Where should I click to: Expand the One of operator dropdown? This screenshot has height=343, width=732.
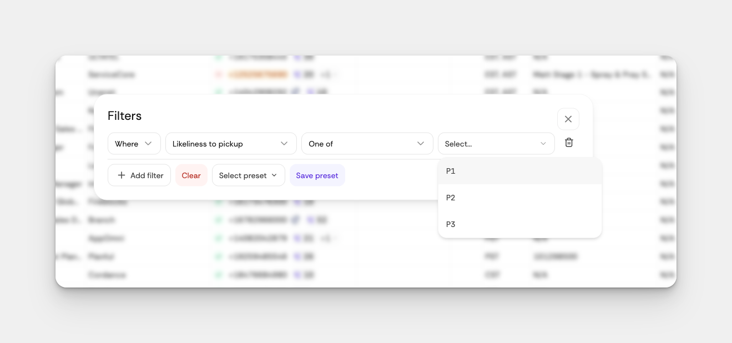(x=367, y=144)
